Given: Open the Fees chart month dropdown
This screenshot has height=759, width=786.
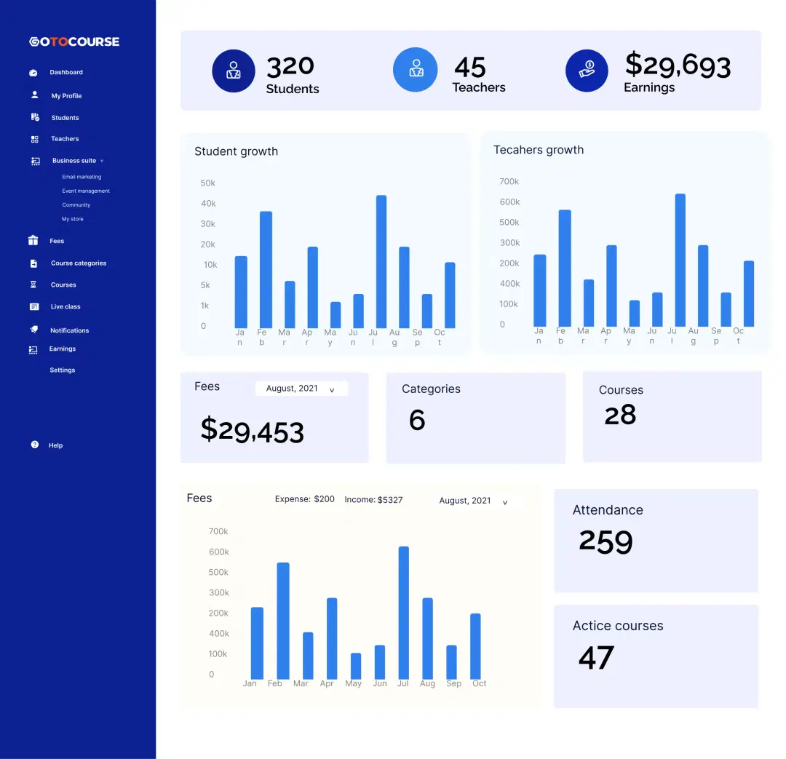Looking at the screenshot, I should click(474, 501).
